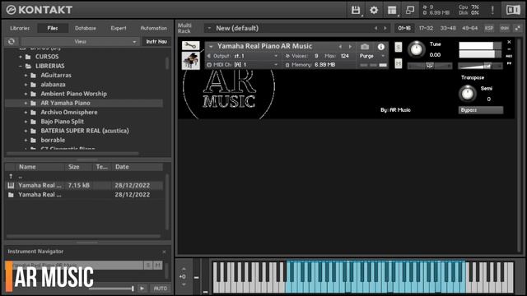
Task: Select next instrument arrow in header
Action: coord(350,47)
